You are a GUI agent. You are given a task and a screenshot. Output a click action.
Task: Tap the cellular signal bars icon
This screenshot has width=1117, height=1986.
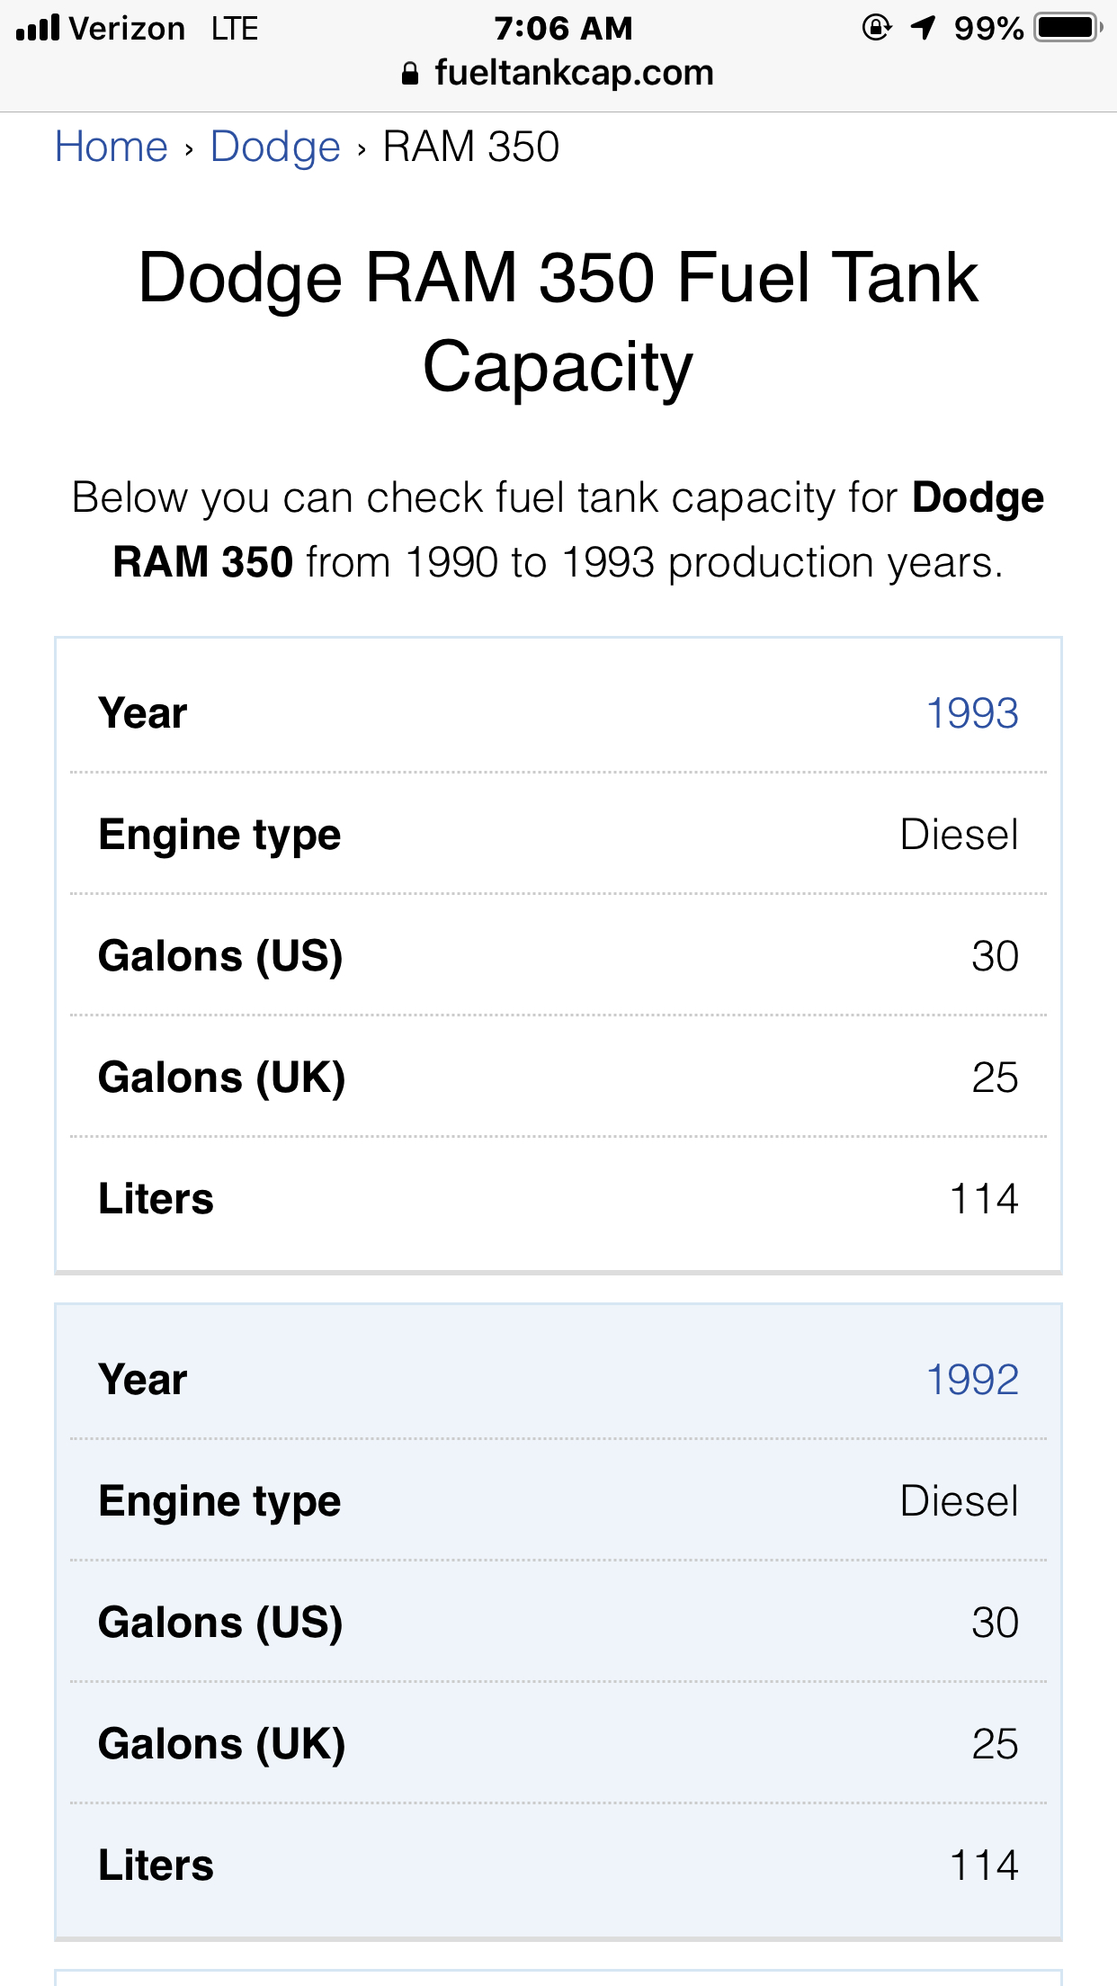pyautogui.click(x=38, y=28)
